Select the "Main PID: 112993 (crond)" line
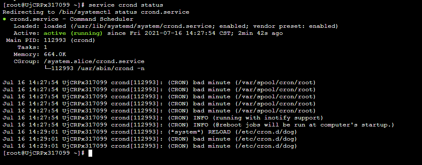Image resolution: width=422 pixels, height=165 pixels. click(50, 40)
